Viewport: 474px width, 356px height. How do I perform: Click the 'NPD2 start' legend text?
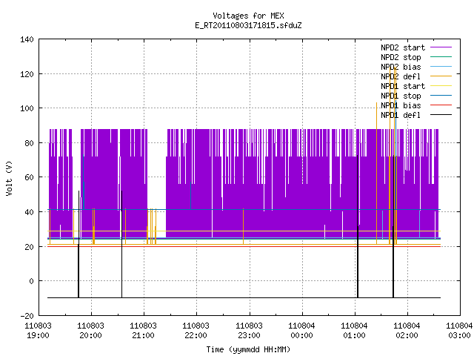point(403,47)
